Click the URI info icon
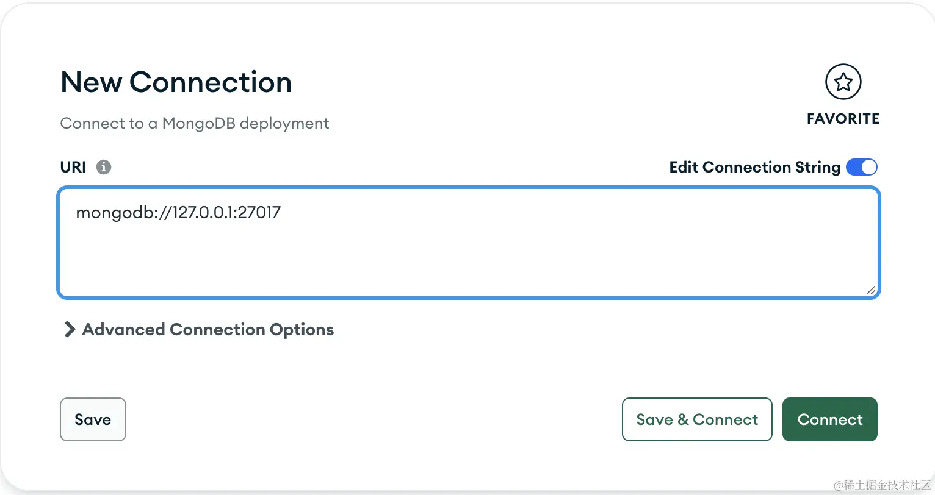The height and width of the screenshot is (495, 935). [x=104, y=167]
